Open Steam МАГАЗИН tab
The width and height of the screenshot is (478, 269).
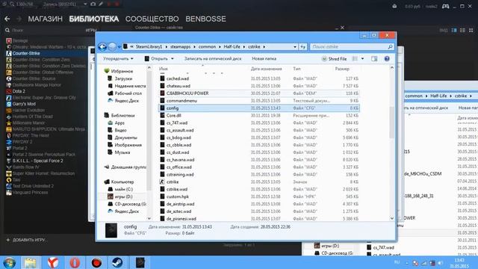click(x=45, y=19)
